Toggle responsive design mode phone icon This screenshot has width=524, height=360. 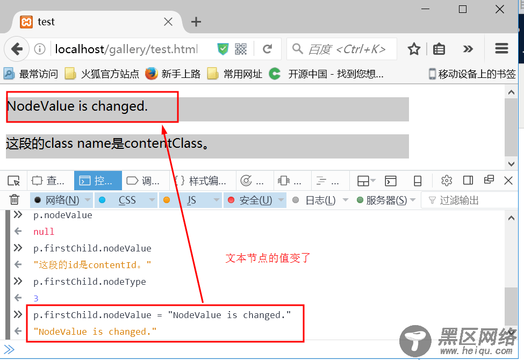click(x=418, y=181)
